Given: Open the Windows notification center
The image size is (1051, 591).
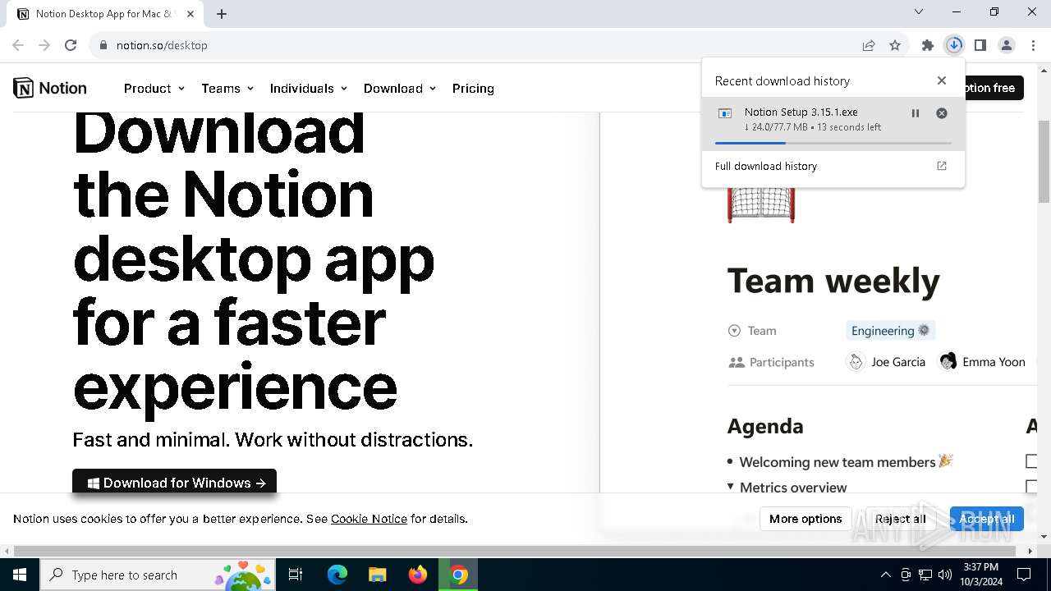Looking at the screenshot, I should click(1024, 575).
